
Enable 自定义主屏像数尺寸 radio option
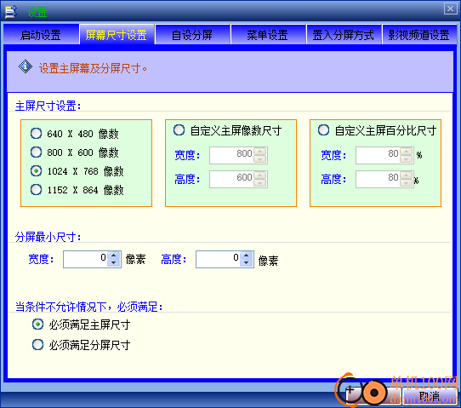coord(179,129)
